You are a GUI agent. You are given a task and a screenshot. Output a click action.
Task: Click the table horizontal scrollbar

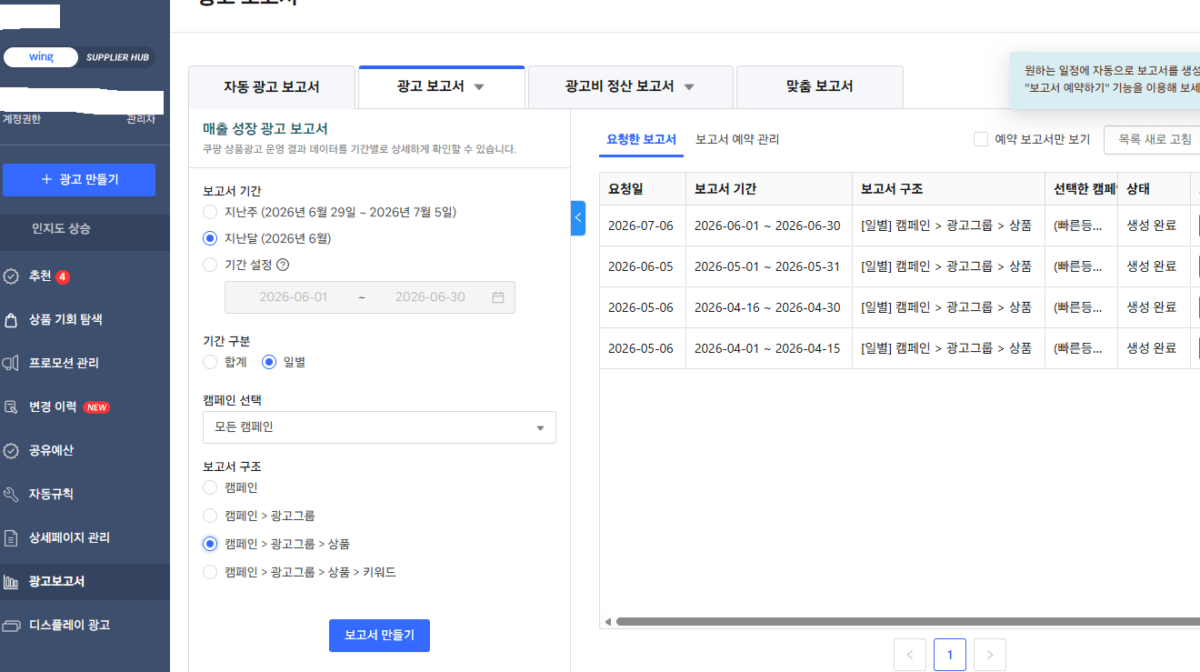click(907, 622)
